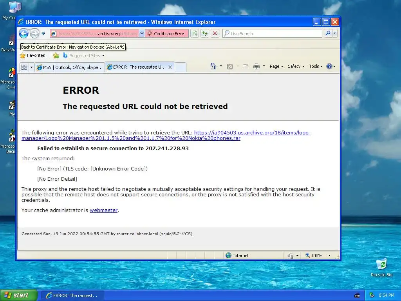Expand the address bar history dropdown
Screen dimensions: 401x301
[142, 34]
